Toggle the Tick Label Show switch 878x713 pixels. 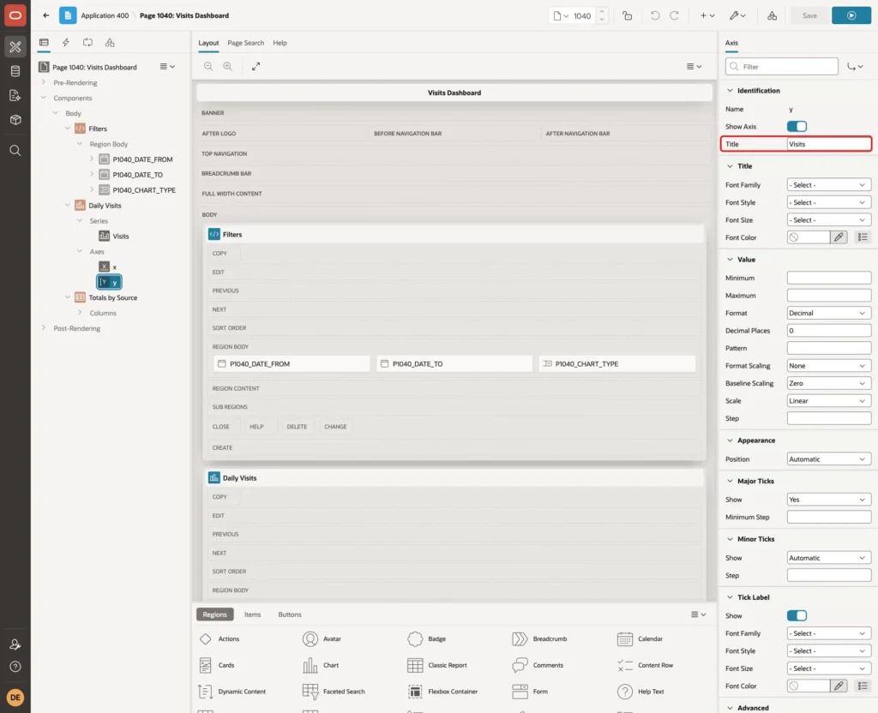pos(797,615)
